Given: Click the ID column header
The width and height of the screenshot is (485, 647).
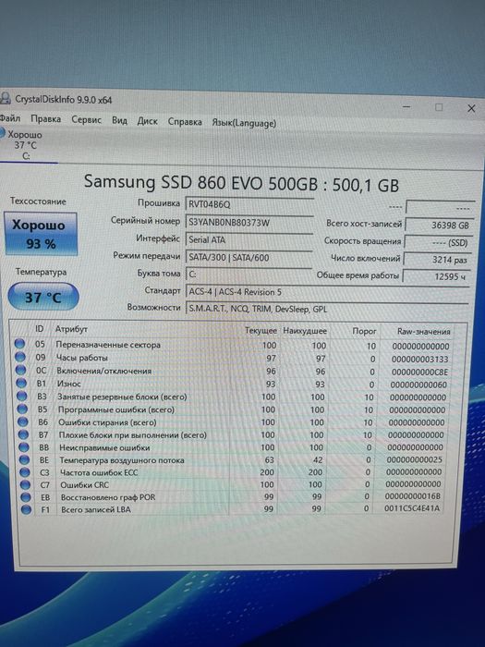Looking at the screenshot, I should click(x=39, y=328).
